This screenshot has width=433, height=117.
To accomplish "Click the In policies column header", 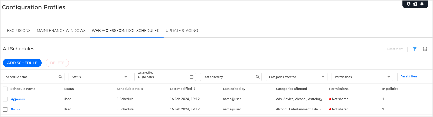I will [x=390, y=89].
